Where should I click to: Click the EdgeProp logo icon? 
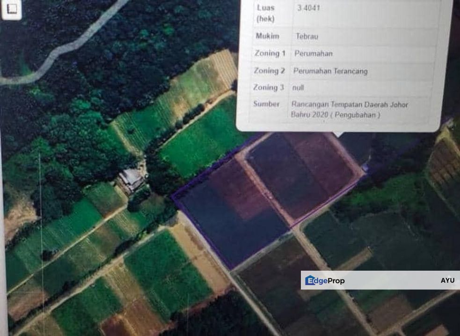pos(310,280)
